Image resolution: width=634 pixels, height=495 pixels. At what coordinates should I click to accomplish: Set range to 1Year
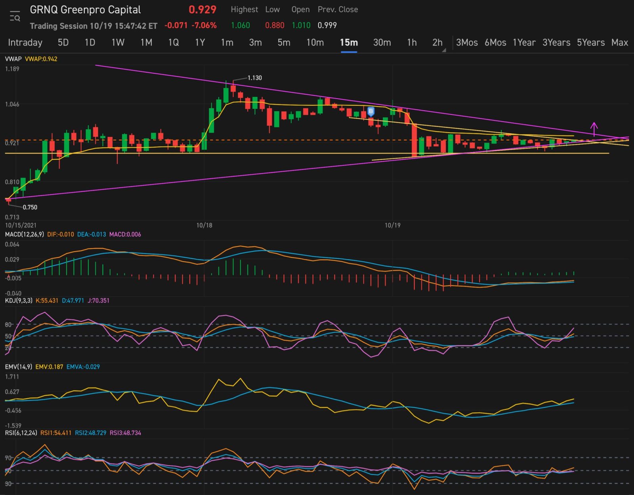[524, 42]
